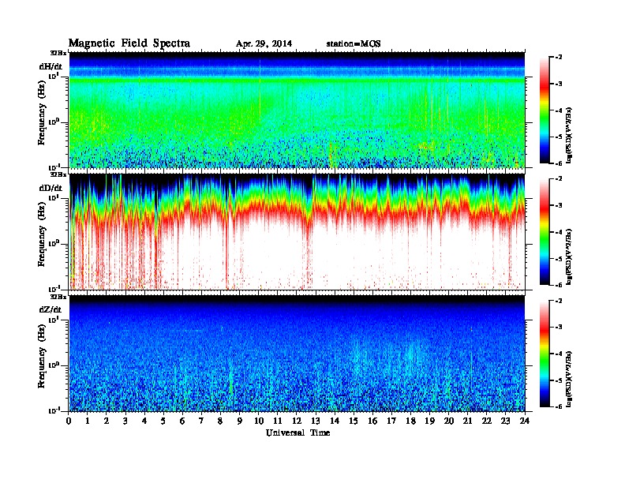Click time axis tick label "10"

[259, 421]
